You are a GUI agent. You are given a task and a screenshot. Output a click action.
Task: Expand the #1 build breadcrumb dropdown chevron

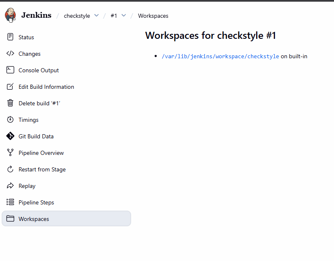click(x=124, y=15)
